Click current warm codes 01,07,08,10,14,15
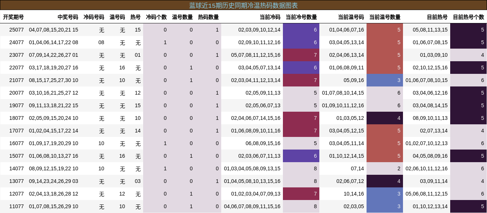The width and height of the screenshot is (487, 213). pos(343,93)
